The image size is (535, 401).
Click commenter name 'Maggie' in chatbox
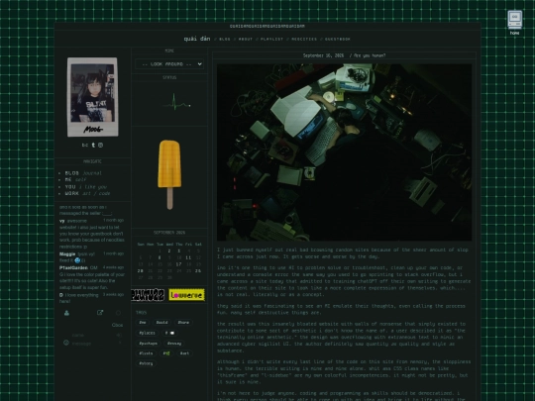pyautogui.click(x=67, y=254)
